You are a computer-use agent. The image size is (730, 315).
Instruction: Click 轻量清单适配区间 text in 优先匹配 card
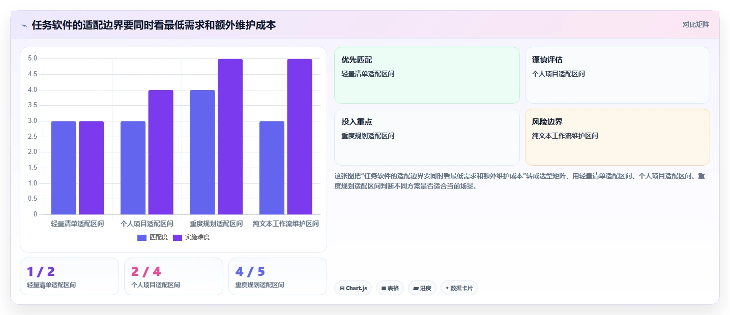(368, 74)
